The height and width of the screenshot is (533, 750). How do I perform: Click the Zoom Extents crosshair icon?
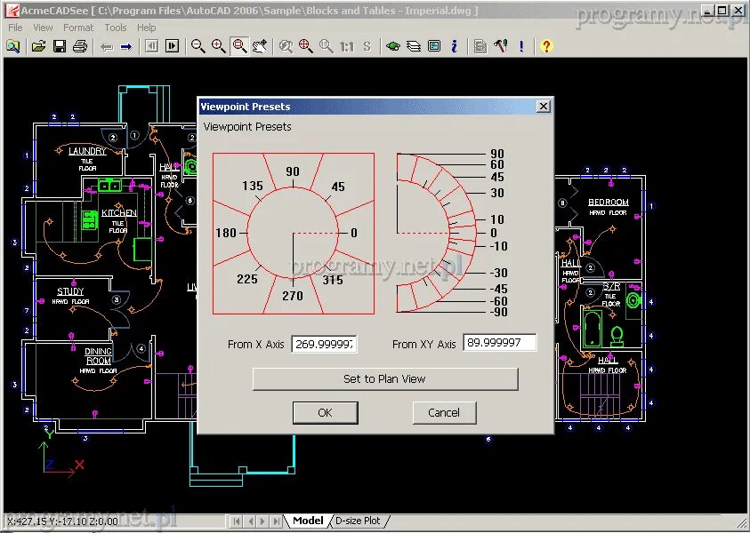[306, 46]
